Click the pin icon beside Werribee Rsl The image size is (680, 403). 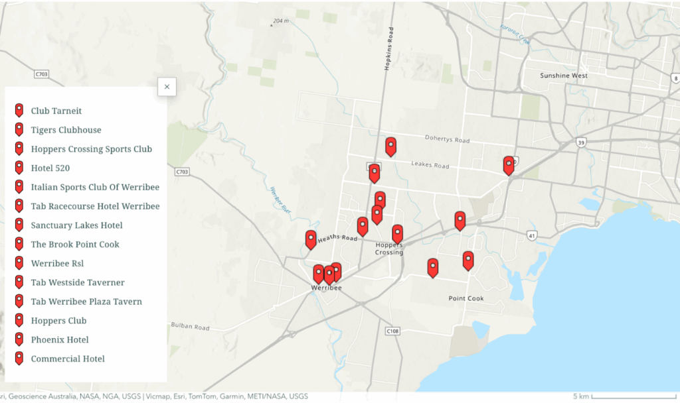point(19,263)
